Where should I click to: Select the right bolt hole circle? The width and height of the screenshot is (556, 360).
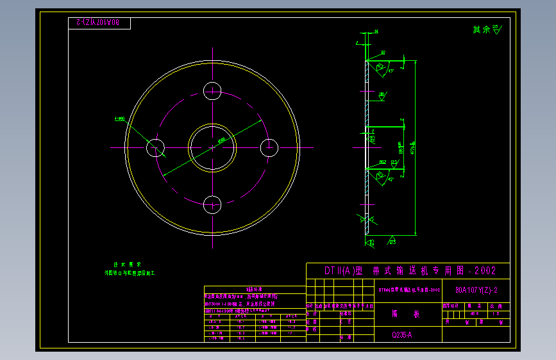pos(269,148)
